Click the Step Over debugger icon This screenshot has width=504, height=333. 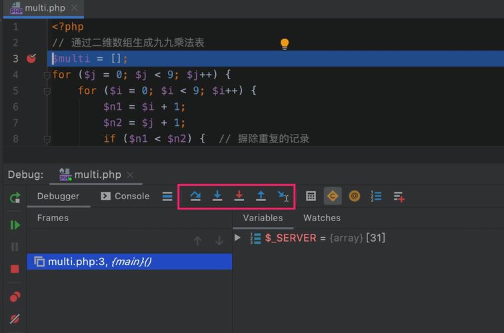click(x=195, y=196)
